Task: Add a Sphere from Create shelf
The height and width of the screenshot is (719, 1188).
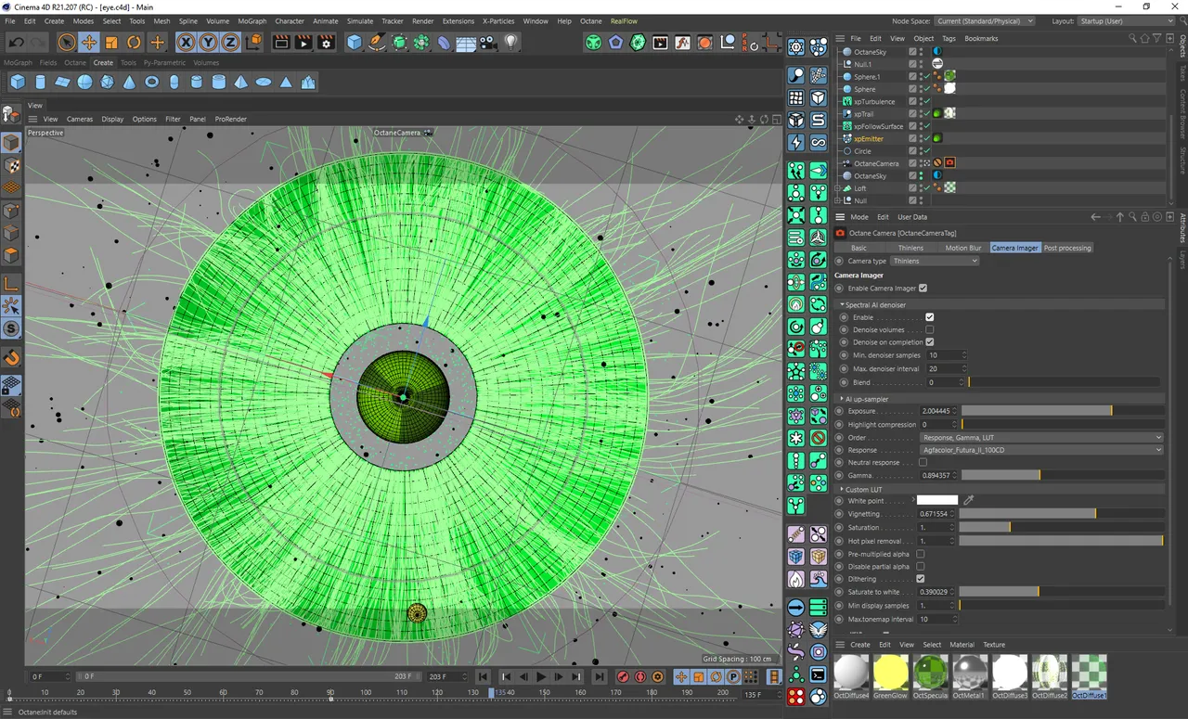Action: coord(85,83)
